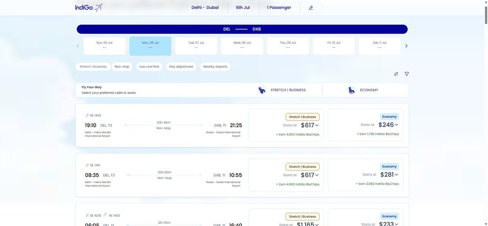This screenshot has height=226, width=488.
Task: Go to previous dates arrow
Action: pos(78,46)
